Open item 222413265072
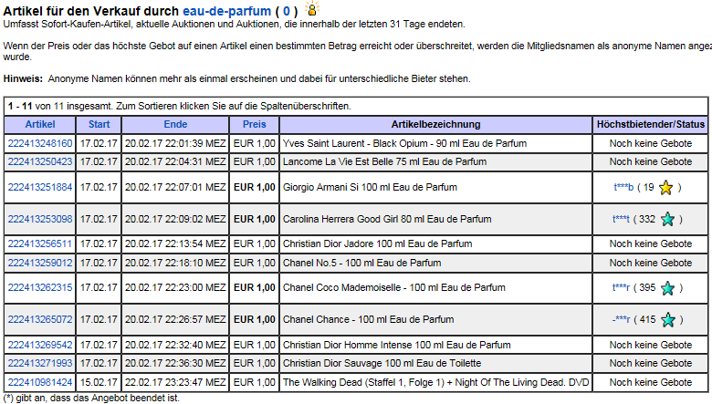Viewport: 712px width, 404px height. click(x=40, y=319)
